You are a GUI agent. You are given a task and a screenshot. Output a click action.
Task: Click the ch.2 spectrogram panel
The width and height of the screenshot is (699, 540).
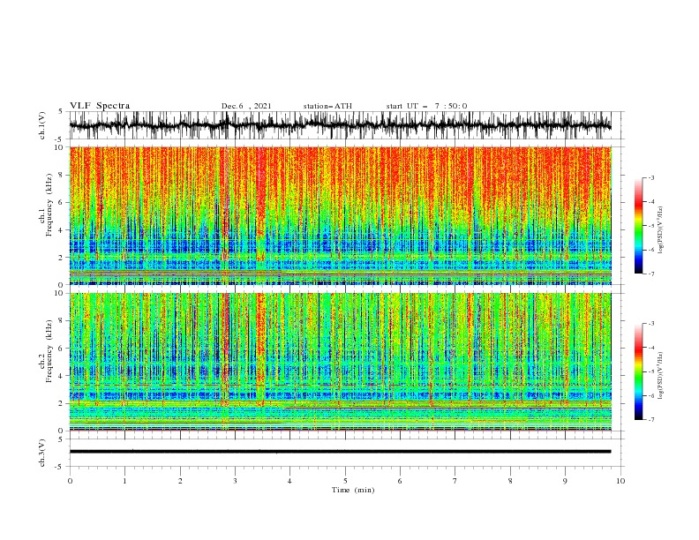coord(340,362)
